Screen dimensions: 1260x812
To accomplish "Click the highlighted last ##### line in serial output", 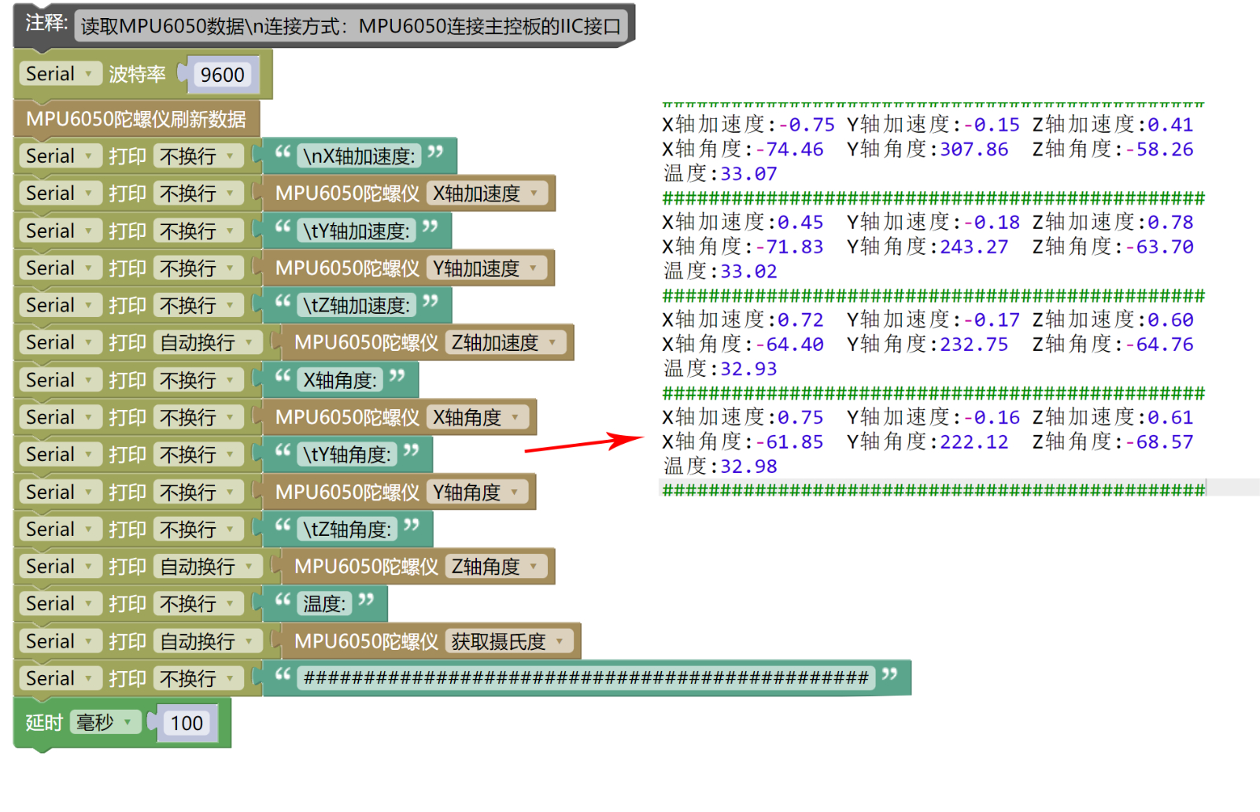I will pyautogui.click(x=933, y=490).
